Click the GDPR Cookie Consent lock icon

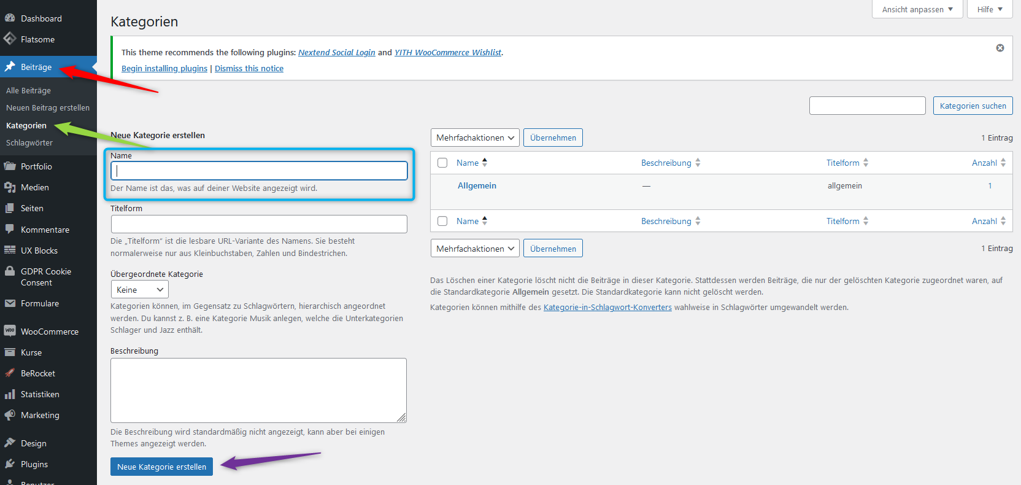(10, 271)
